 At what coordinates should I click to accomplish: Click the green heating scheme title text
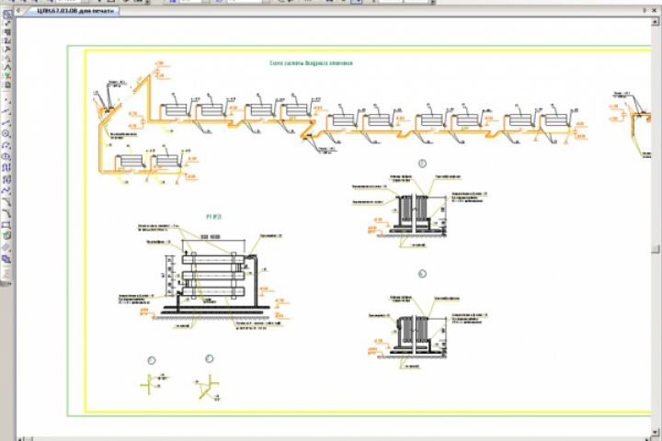(x=311, y=63)
